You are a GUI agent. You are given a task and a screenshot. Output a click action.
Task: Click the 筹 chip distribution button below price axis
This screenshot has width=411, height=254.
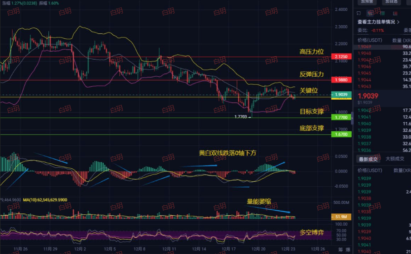[340, 249]
